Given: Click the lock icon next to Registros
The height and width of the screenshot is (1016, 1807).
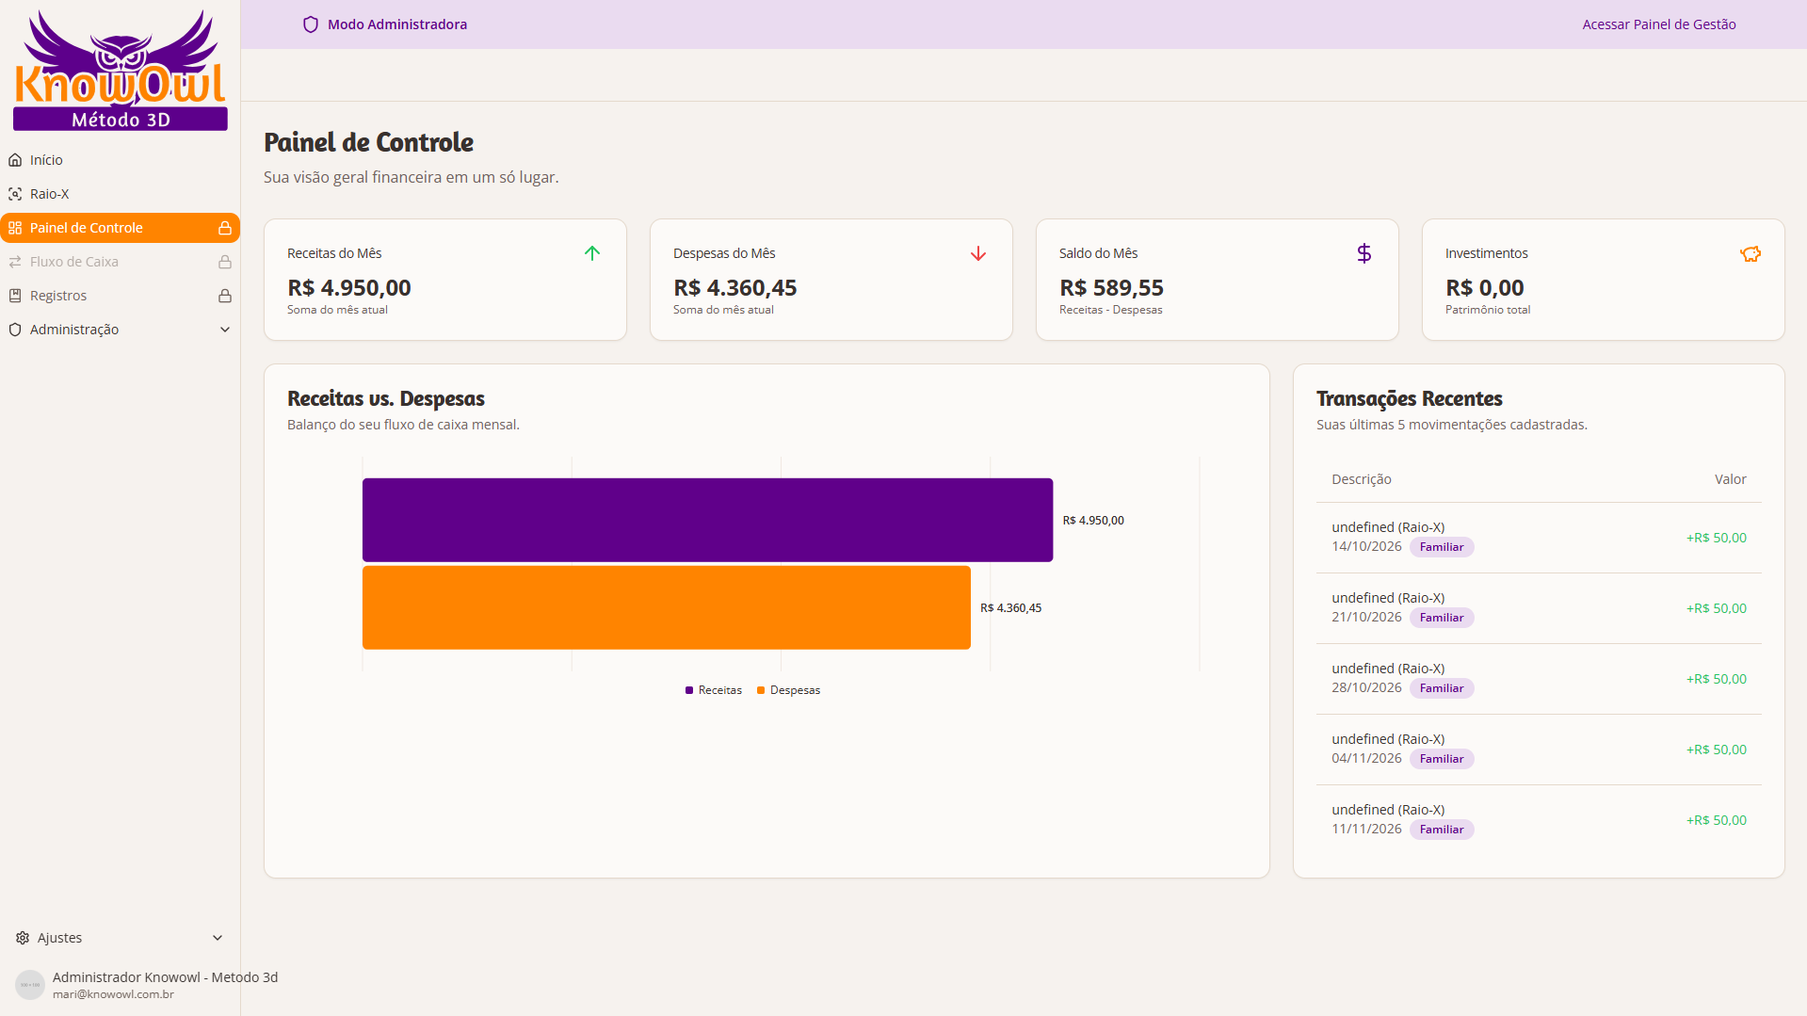Looking at the screenshot, I should 225,296.
